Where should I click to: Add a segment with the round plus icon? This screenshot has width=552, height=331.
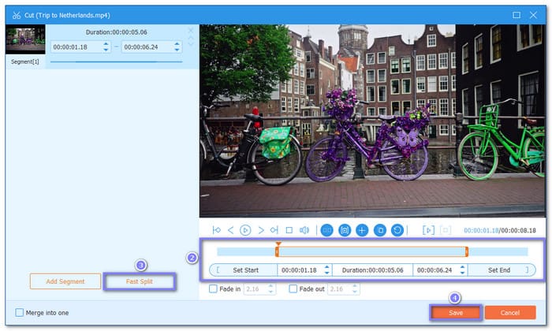point(362,230)
